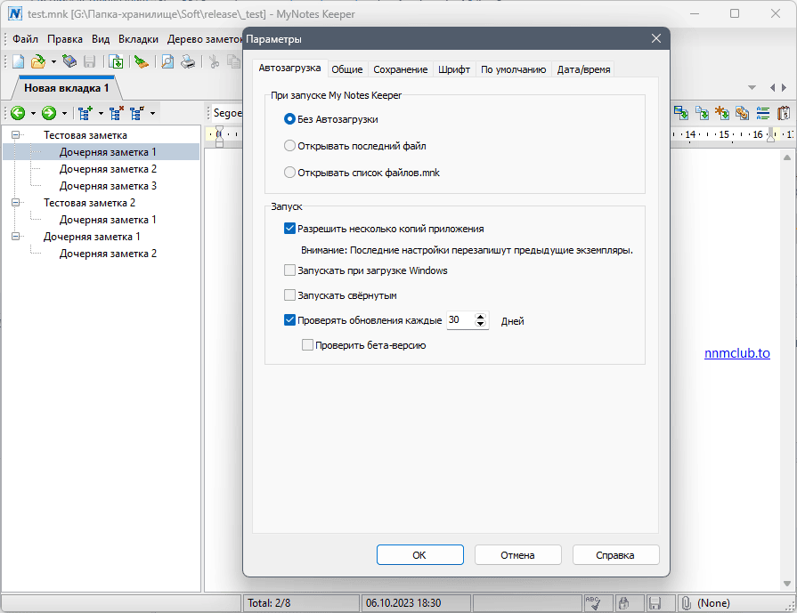
Task: Close the 'Параметры' dialog
Action: (x=656, y=38)
